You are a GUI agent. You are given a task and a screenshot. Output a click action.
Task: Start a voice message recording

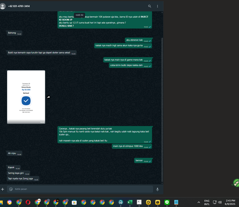[x=157, y=189]
